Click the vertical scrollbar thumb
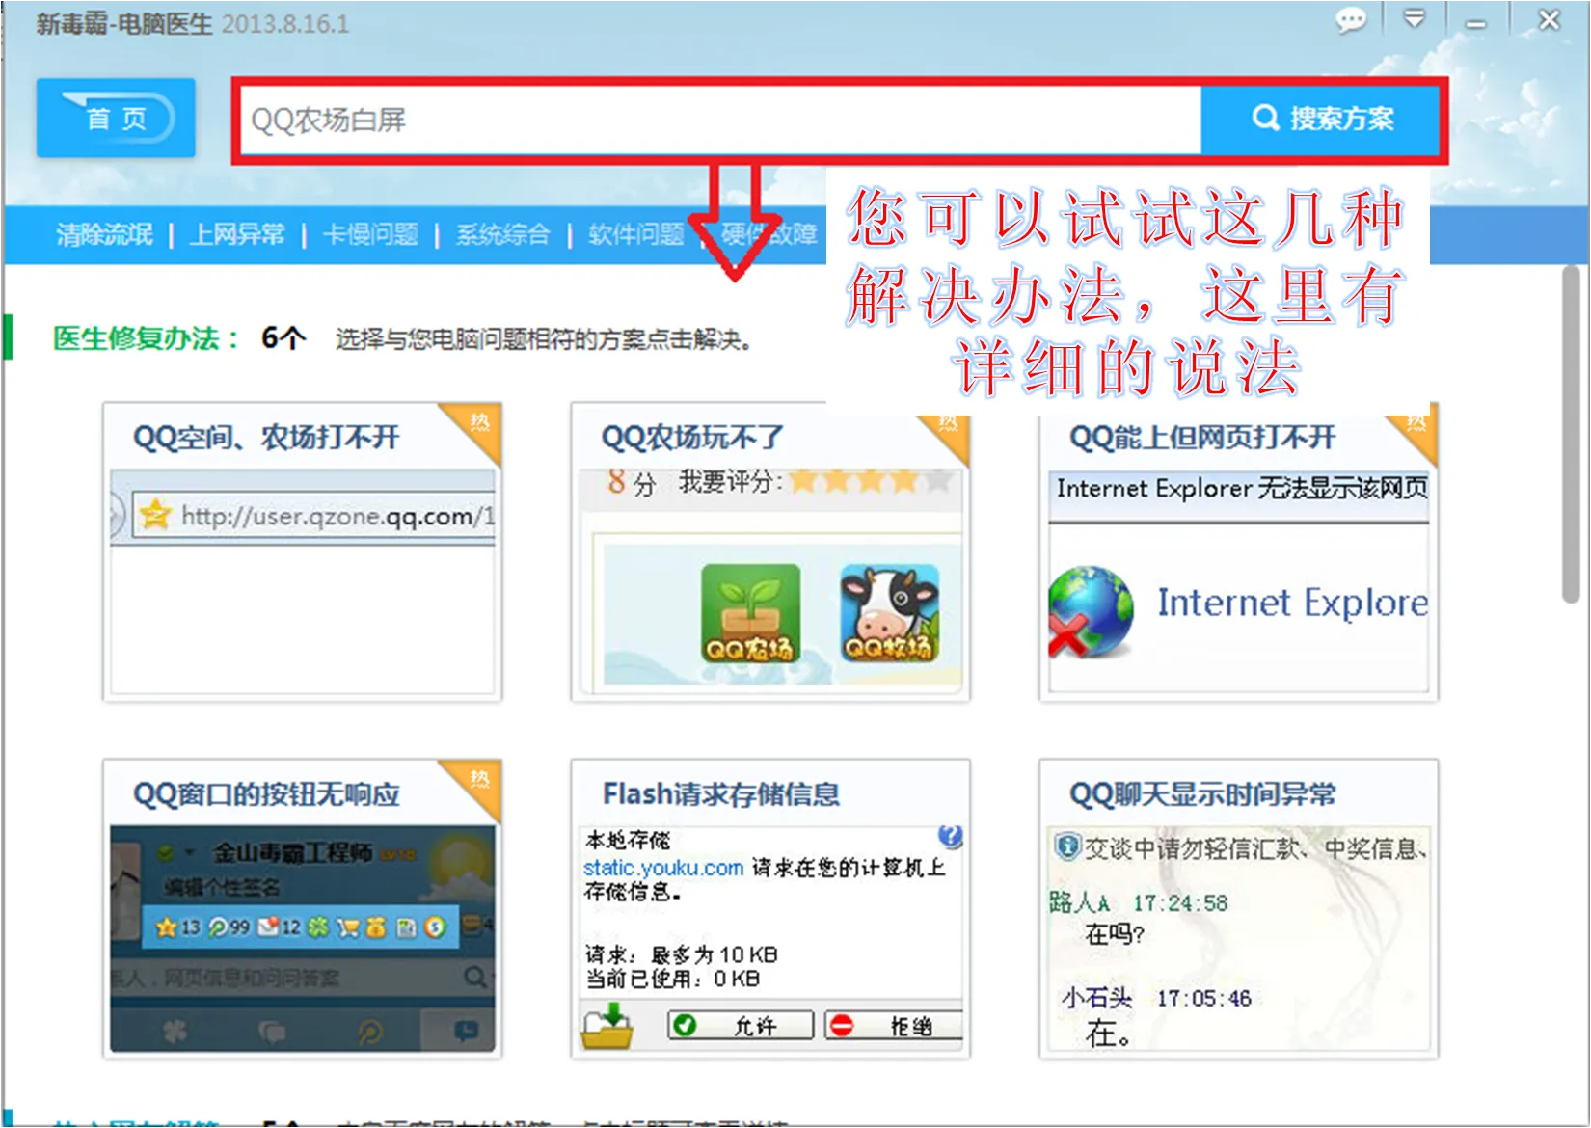Image resolution: width=1591 pixels, height=1128 pixels. [x=1572, y=434]
